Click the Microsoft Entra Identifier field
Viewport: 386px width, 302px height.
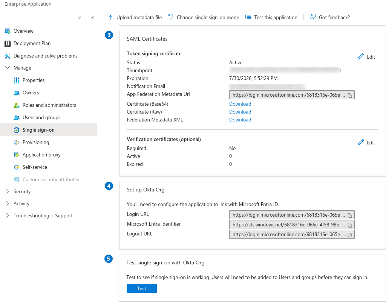point(292,225)
